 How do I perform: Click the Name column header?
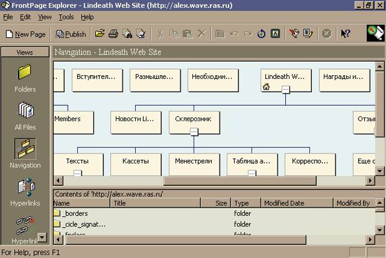pos(82,203)
